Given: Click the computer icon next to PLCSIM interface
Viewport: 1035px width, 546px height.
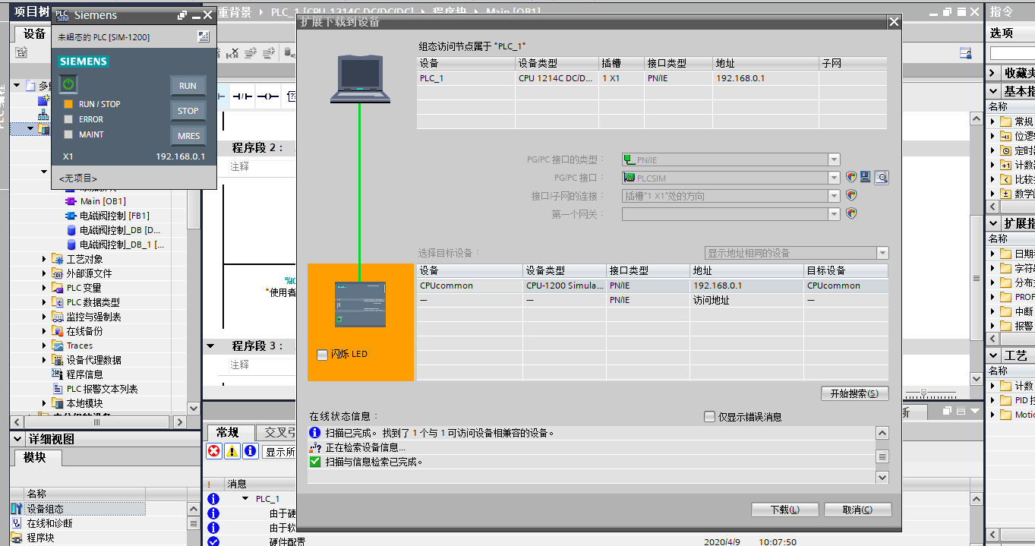Looking at the screenshot, I should [x=866, y=178].
